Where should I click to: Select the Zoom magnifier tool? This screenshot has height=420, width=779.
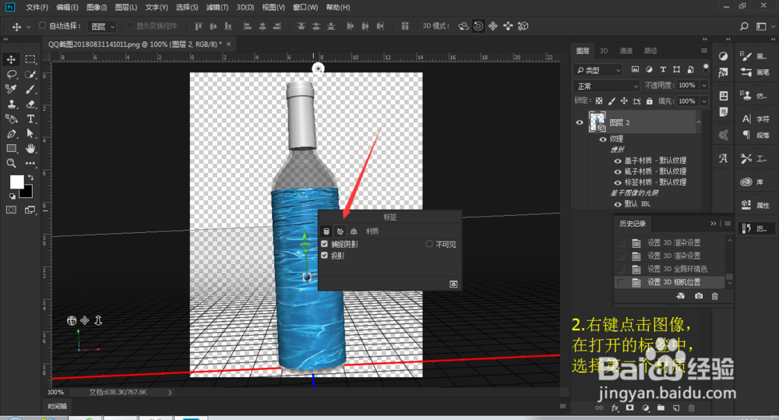click(11, 163)
